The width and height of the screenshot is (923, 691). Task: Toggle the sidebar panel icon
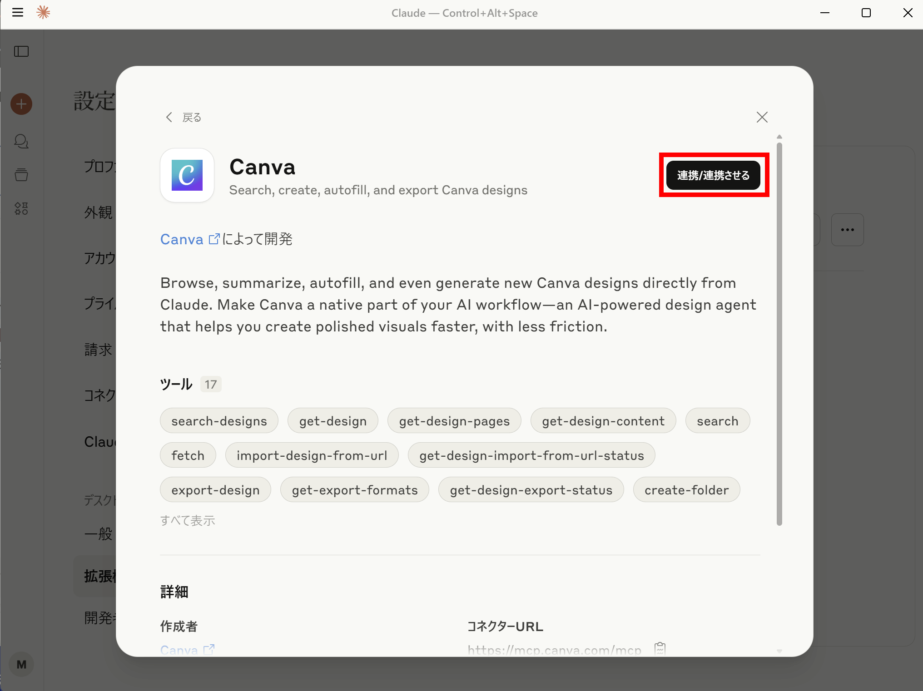pyautogui.click(x=21, y=51)
